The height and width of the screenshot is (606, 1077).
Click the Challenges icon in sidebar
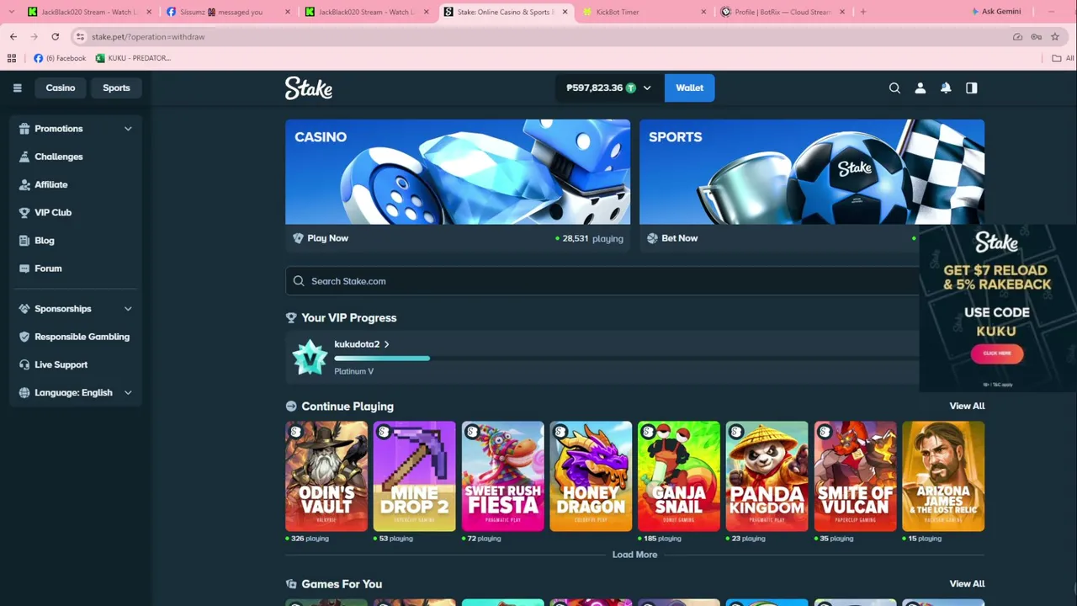click(24, 157)
